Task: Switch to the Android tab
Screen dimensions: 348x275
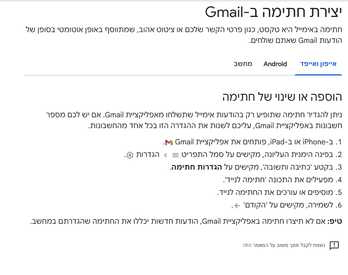Action: [275, 64]
